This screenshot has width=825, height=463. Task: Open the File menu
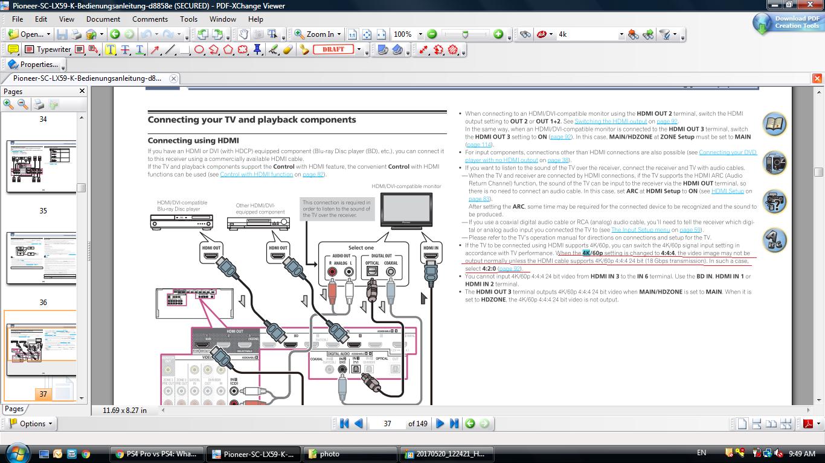[x=18, y=19]
